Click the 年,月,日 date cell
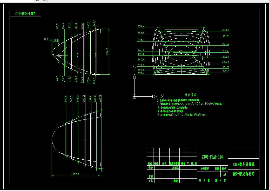The height and width of the screenshot is (191, 269). coord(192,164)
